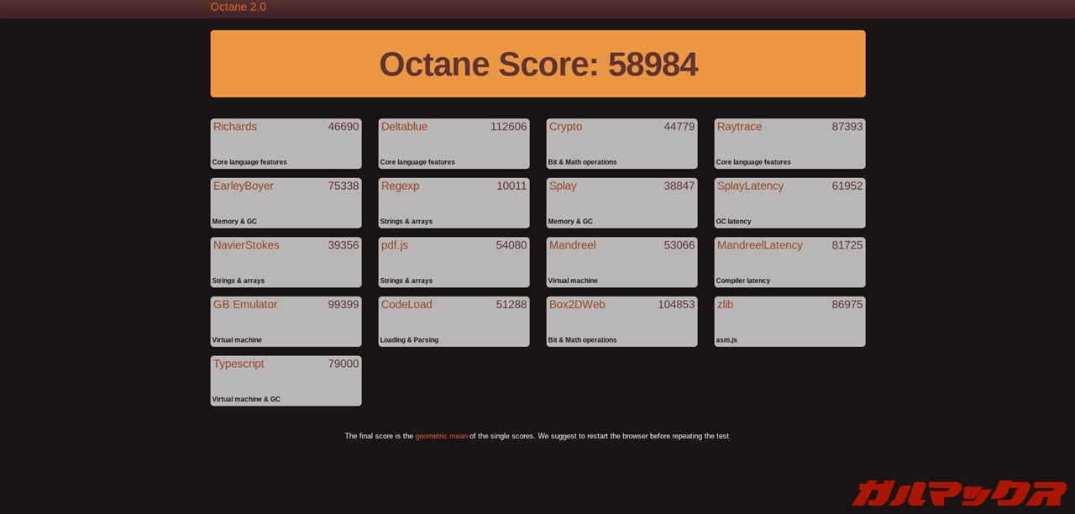This screenshot has height=514, width=1075.
Task: Select the Crypto benchmark link
Action: pyautogui.click(x=565, y=127)
